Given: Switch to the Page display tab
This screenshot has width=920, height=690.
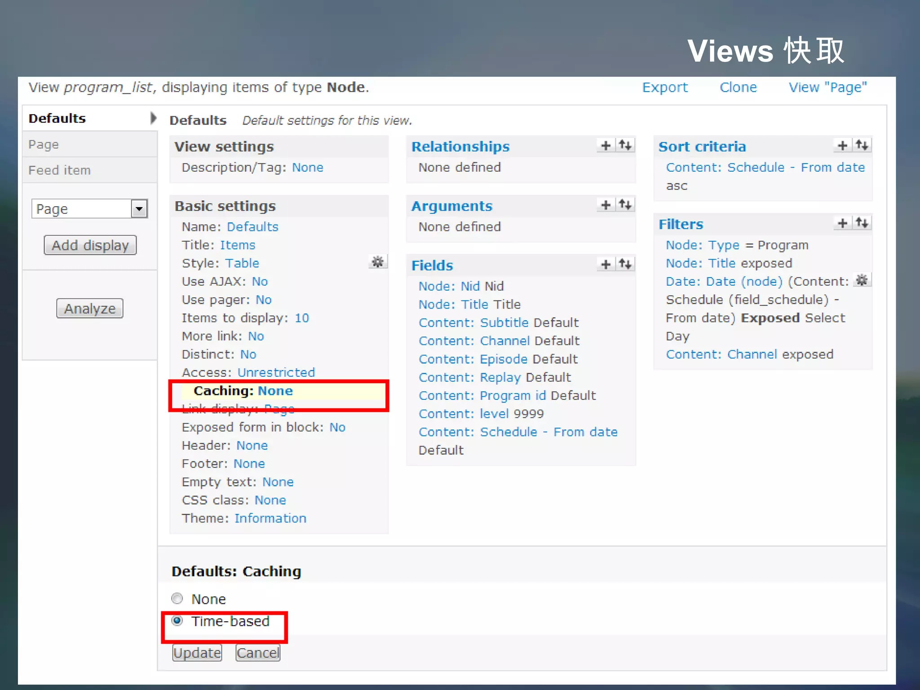Looking at the screenshot, I should (x=44, y=145).
